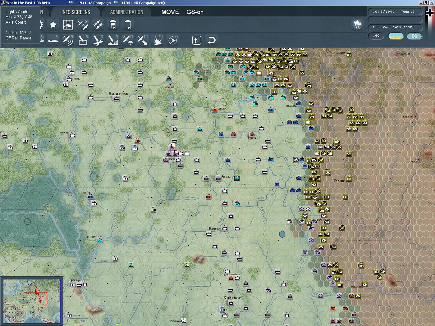This screenshot has height=326, width=435.
Task: Select the F5 air recon mode
Action: coord(68,40)
